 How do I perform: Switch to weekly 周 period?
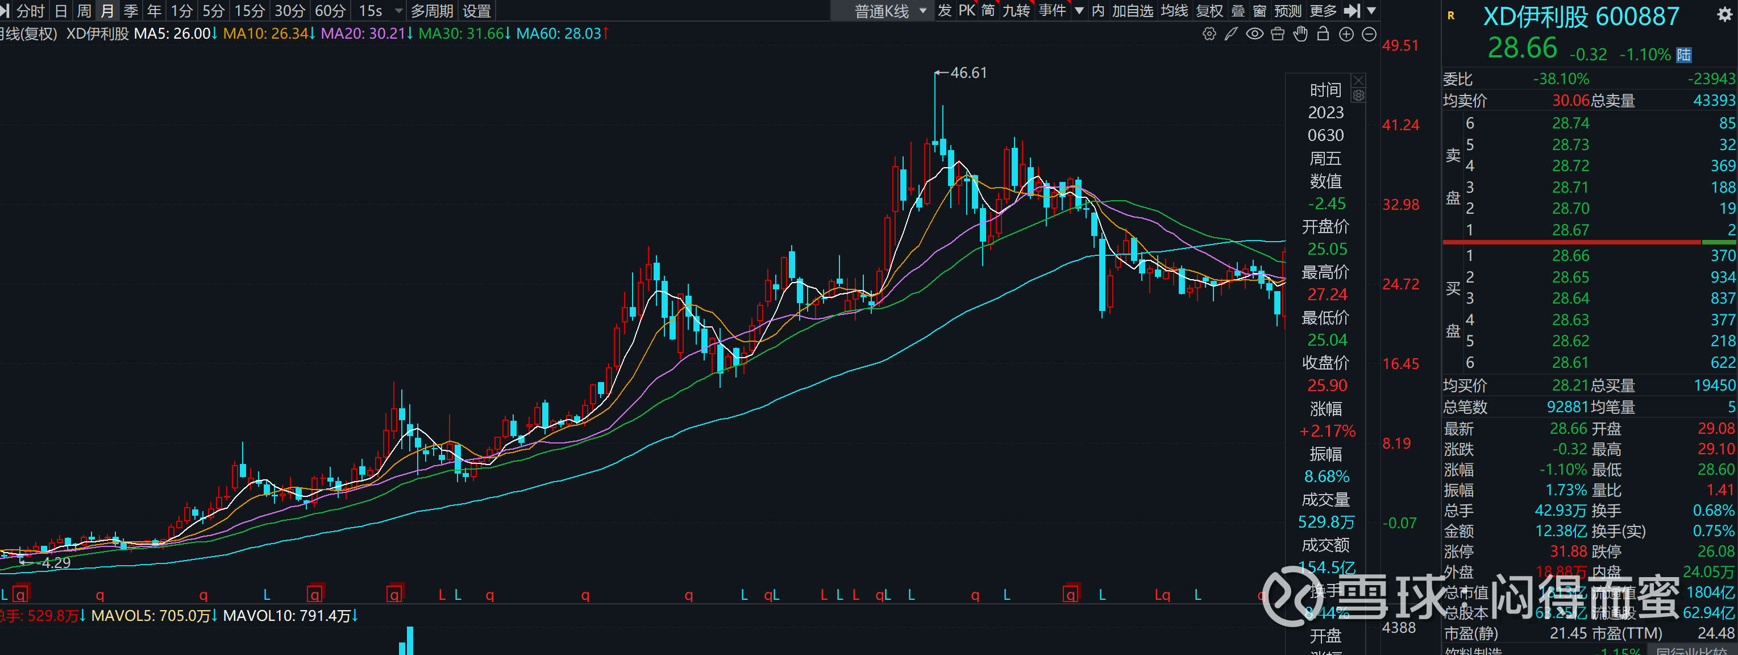click(x=84, y=11)
